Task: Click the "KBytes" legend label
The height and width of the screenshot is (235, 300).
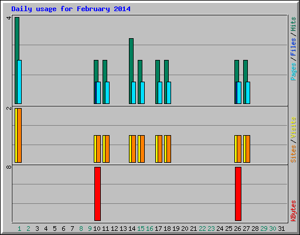Action: (x=294, y=211)
